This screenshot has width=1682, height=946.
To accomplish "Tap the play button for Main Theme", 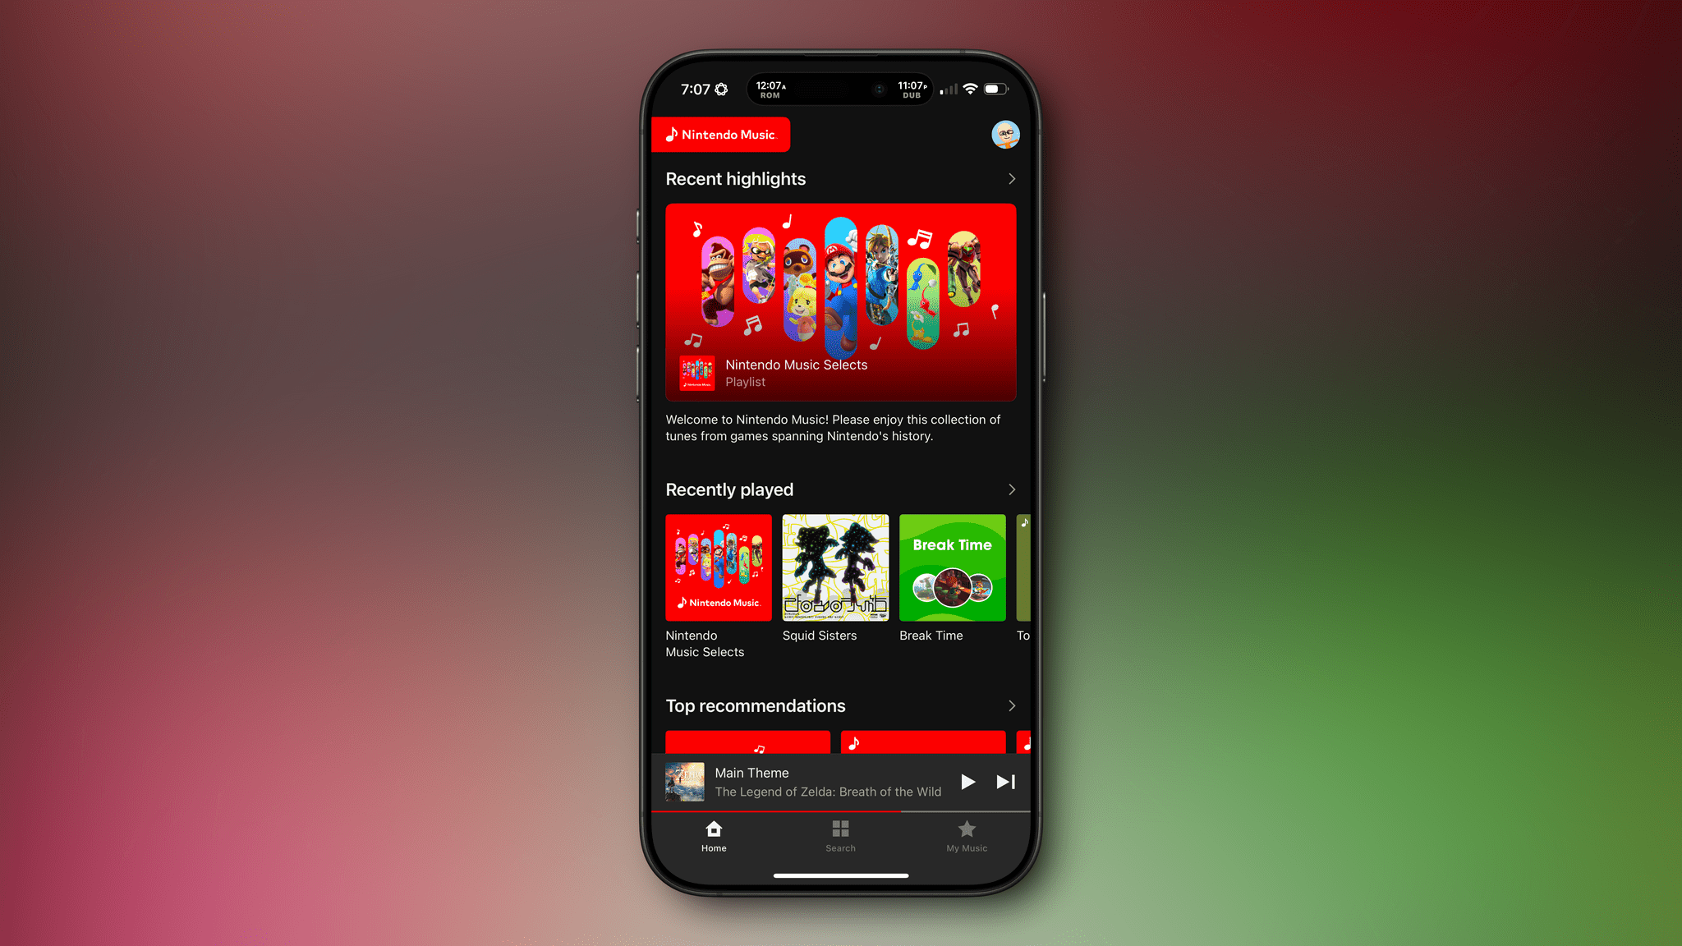I will tap(968, 781).
